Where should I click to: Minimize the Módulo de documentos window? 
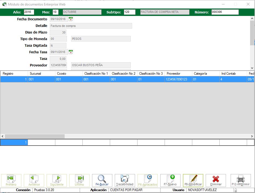click(x=223, y=4)
